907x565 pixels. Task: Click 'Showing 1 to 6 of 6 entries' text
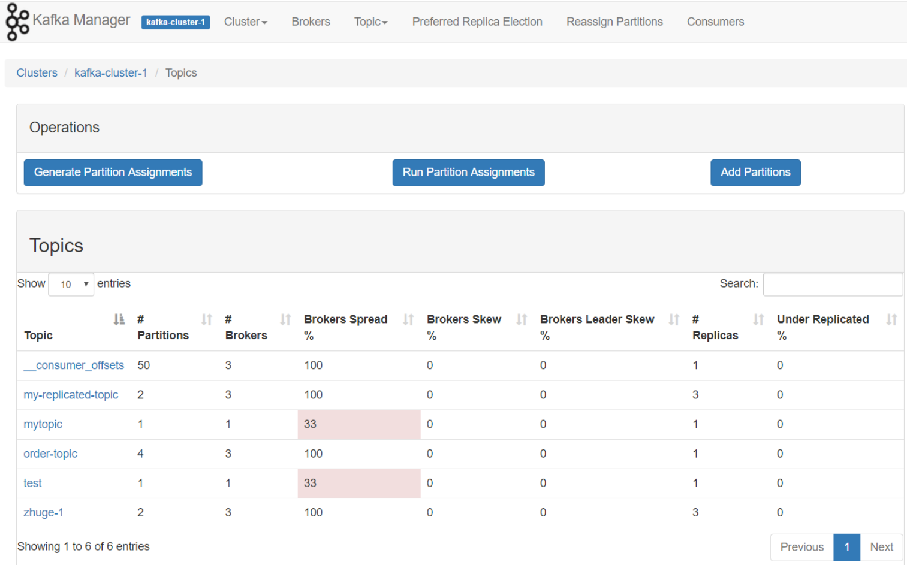(83, 546)
